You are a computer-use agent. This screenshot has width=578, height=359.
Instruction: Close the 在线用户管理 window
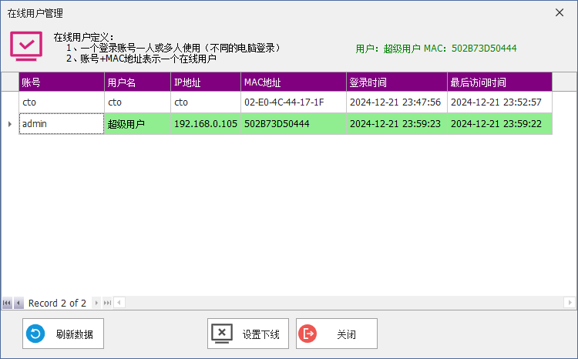point(560,12)
